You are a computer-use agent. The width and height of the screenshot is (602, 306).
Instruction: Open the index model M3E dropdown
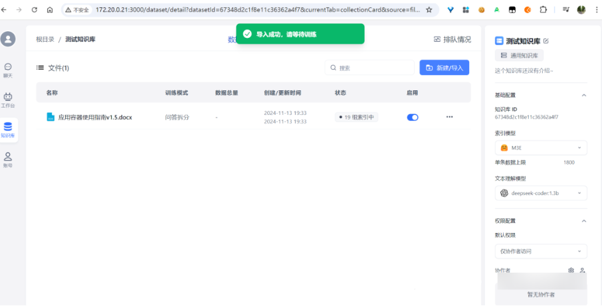pos(541,147)
